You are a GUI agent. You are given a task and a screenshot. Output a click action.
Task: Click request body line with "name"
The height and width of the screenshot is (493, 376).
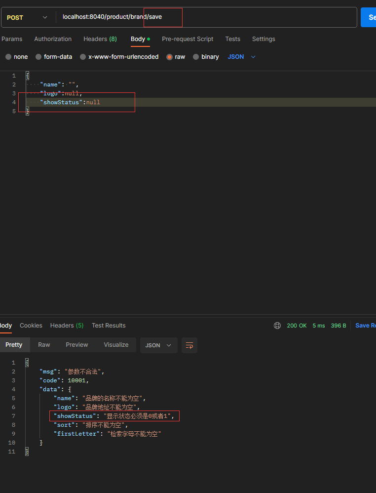[x=59, y=84]
